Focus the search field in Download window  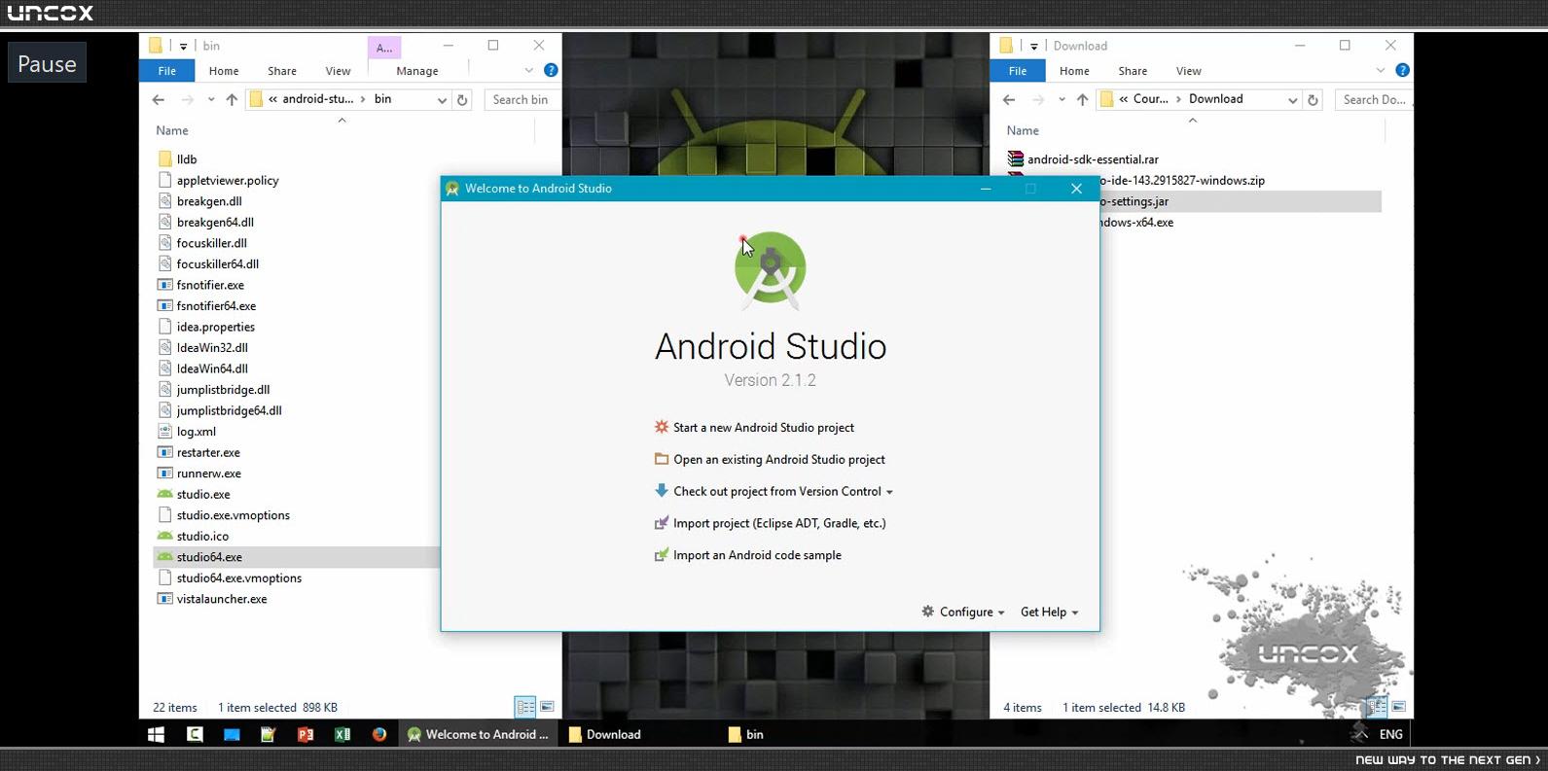coord(1374,99)
